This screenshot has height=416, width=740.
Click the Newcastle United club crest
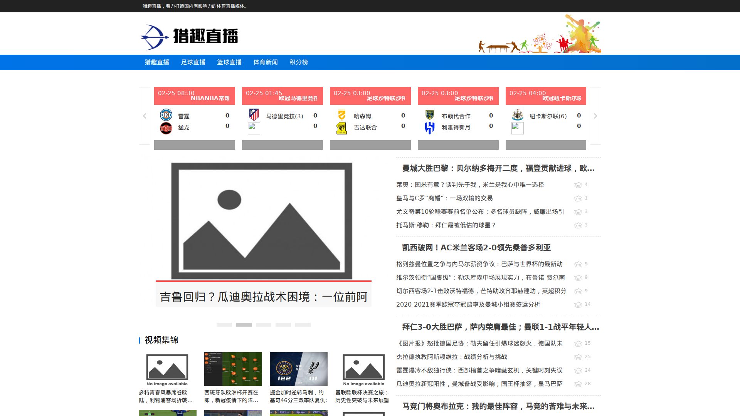point(517,115)
